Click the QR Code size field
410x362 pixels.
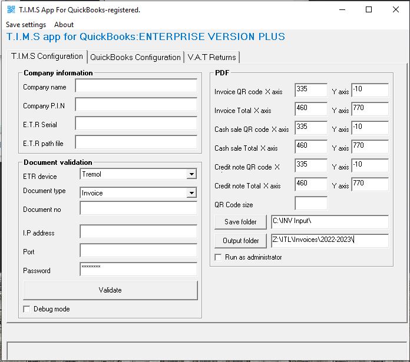click(310, 204)
